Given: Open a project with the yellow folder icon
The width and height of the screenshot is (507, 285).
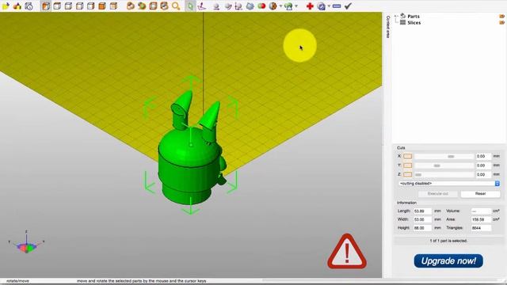Looking at the screenshot, I should 6,6.
